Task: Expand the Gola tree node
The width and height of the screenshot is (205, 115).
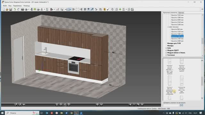Action: click(166, 48)
